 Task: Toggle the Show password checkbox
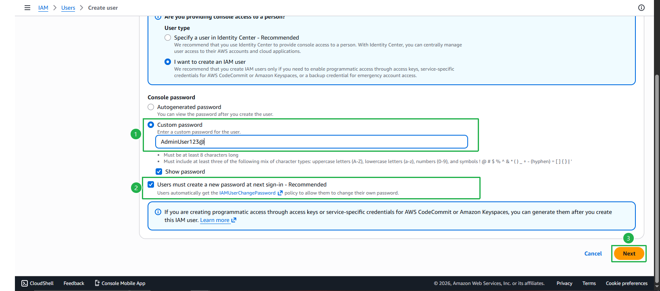coord(159,172)
